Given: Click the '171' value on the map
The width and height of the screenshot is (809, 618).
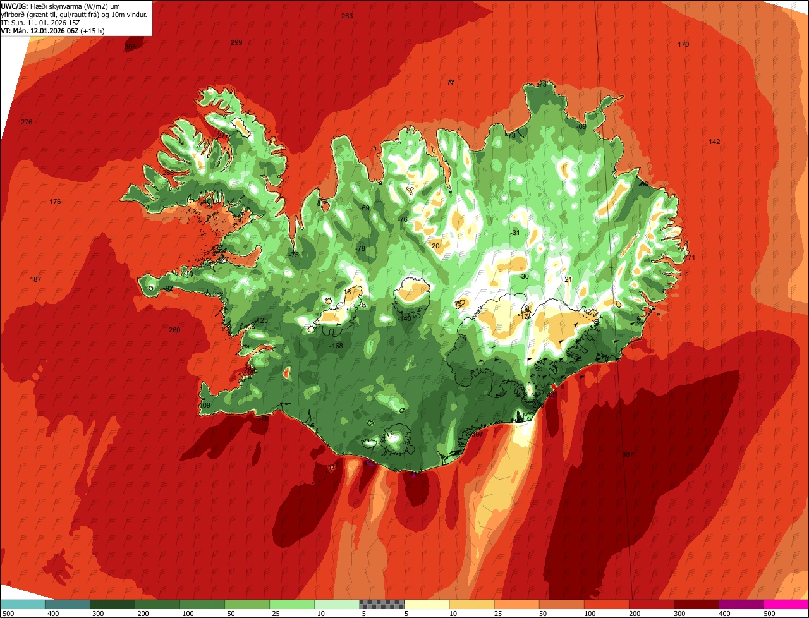Looking at the screenshot, I should tap(690, 257).
